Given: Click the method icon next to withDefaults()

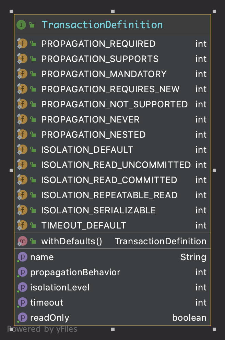Looking at the screenshot, I should point(22,241).
